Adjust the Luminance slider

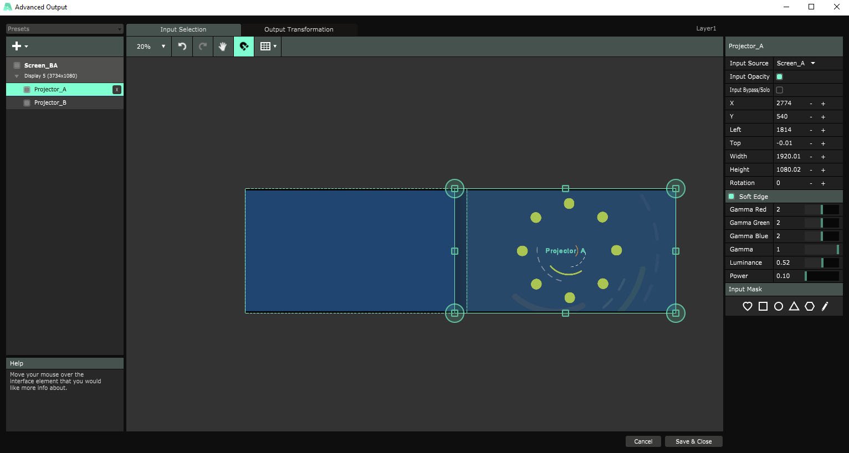point(822,262)
